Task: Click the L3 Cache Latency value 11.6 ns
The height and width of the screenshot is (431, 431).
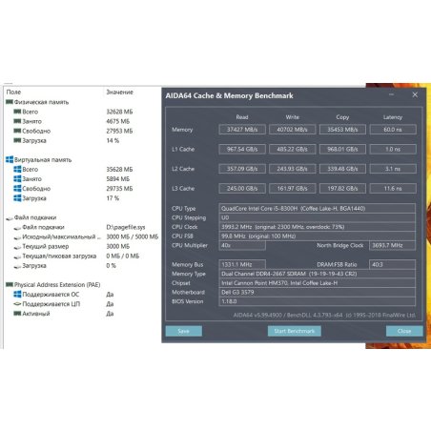Action: coord(393,189)
